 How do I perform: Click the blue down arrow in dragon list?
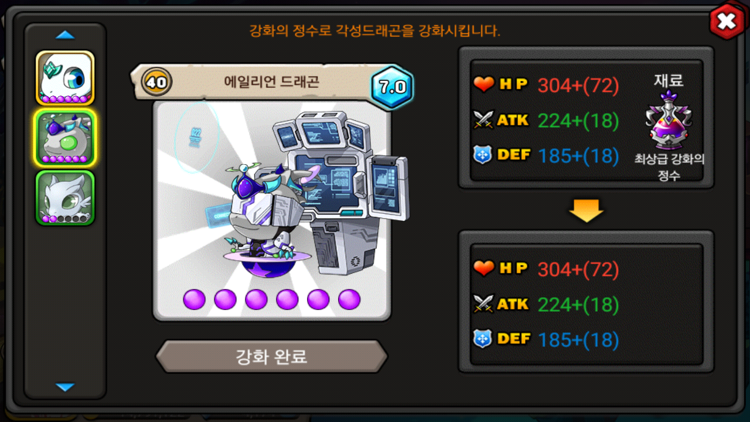coord(65,387)
